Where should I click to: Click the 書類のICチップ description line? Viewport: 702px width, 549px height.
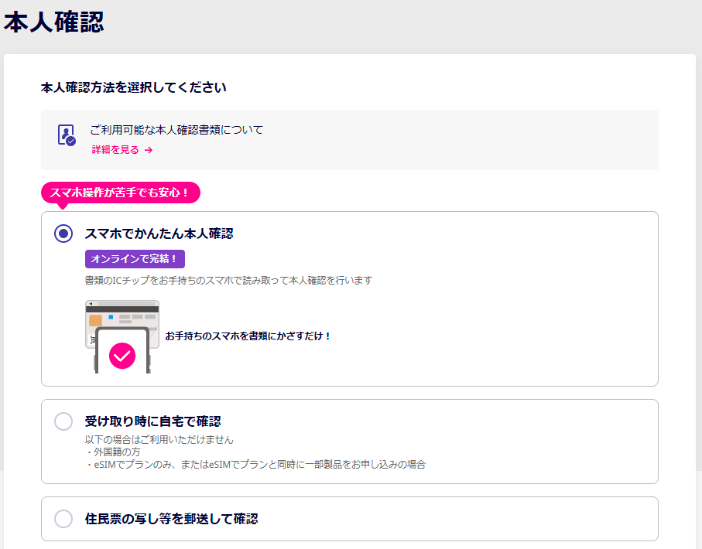click(x=228, y=281)
